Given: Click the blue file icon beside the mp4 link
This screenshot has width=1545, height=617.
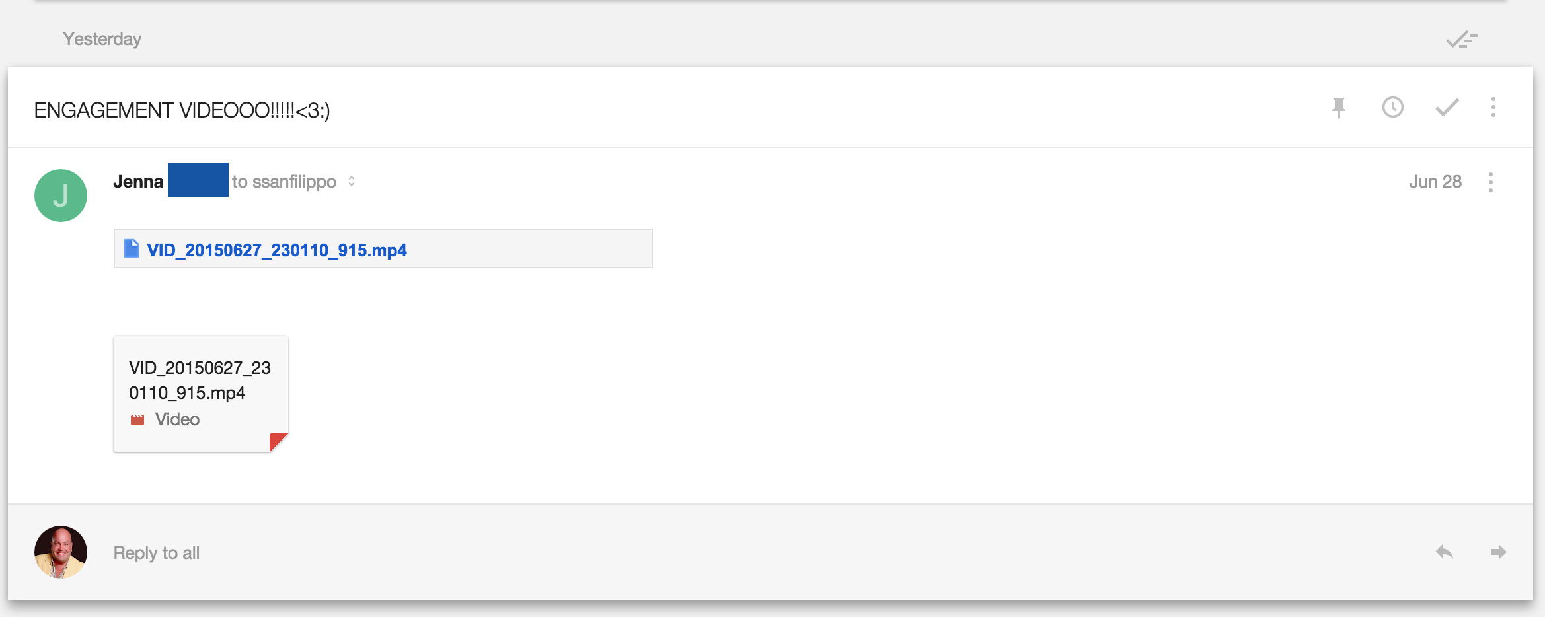Looking at the screenshot, I should click(x=132, y=248).
